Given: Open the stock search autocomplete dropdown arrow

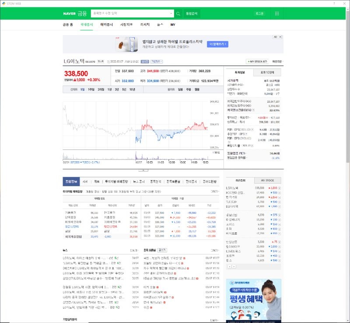Looking at the screenshot, I should (171, 14).
